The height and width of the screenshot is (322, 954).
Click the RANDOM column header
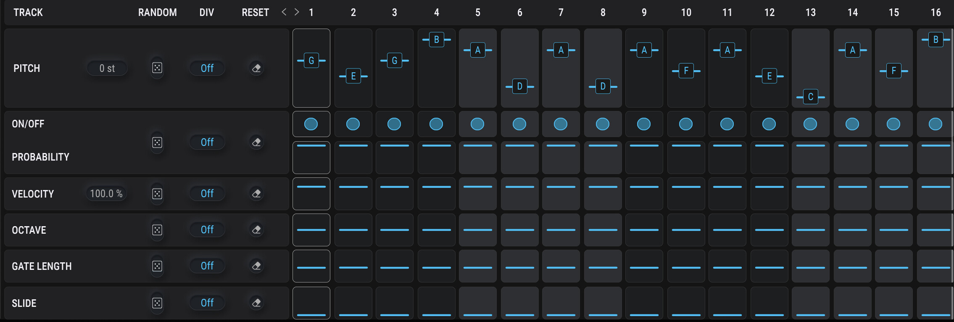click(x=158, y=13)
